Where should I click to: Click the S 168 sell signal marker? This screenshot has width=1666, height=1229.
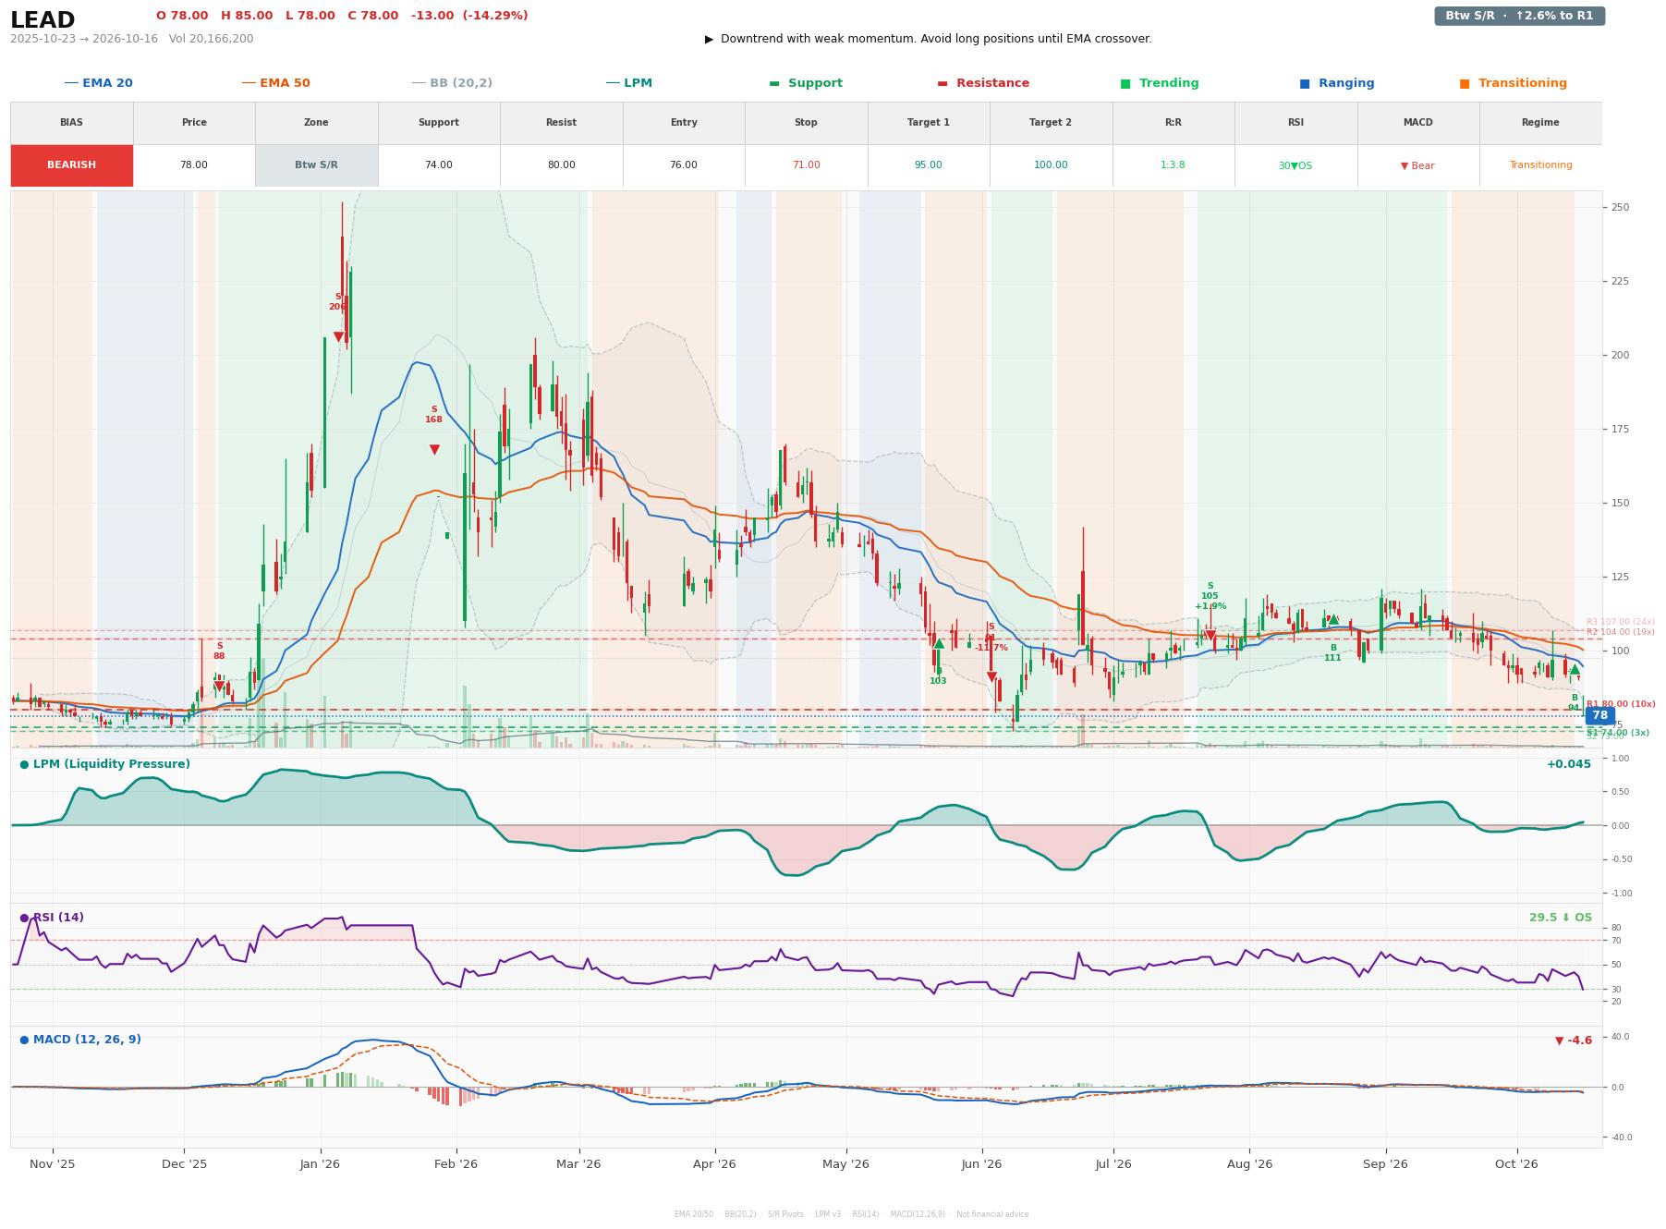tap(434, 449)
